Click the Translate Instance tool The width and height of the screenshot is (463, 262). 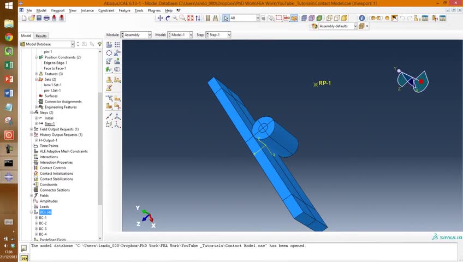117,53
